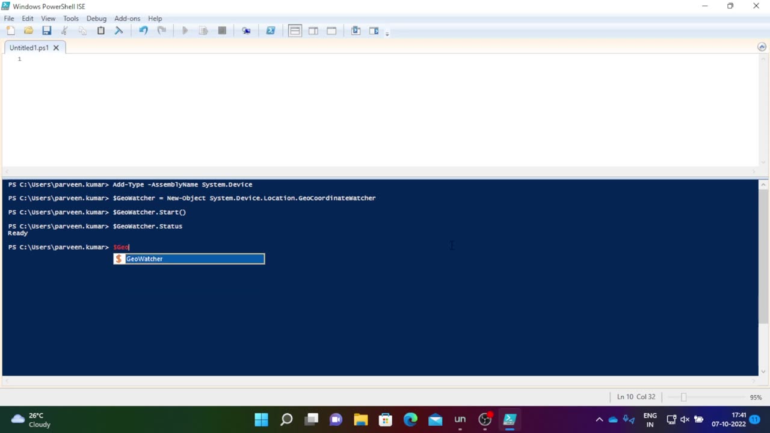Click the Open script folder icon
The image size is (770, 433).
click(x=28, y=31)
